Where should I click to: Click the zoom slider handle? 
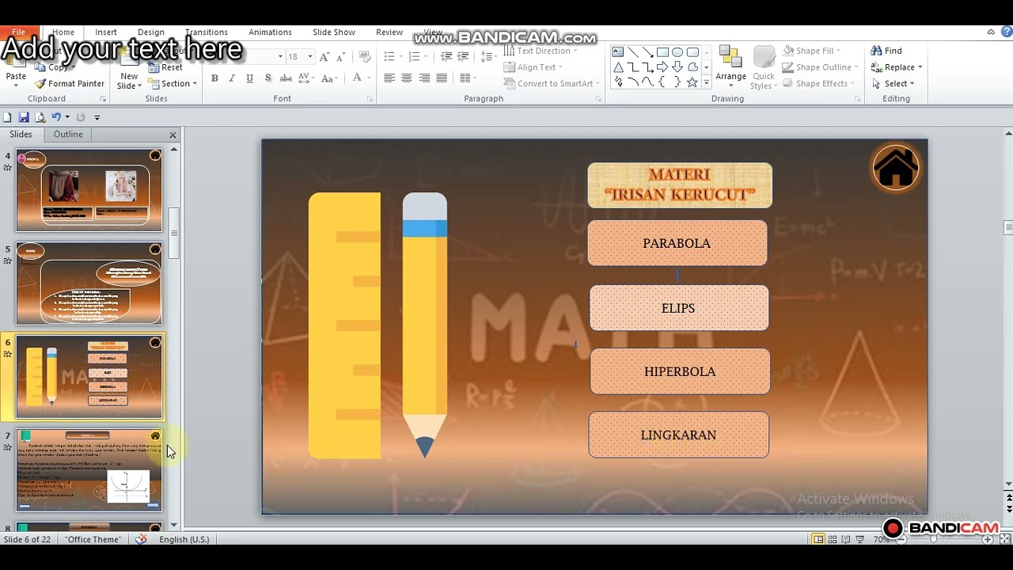(x=934, y=539)
